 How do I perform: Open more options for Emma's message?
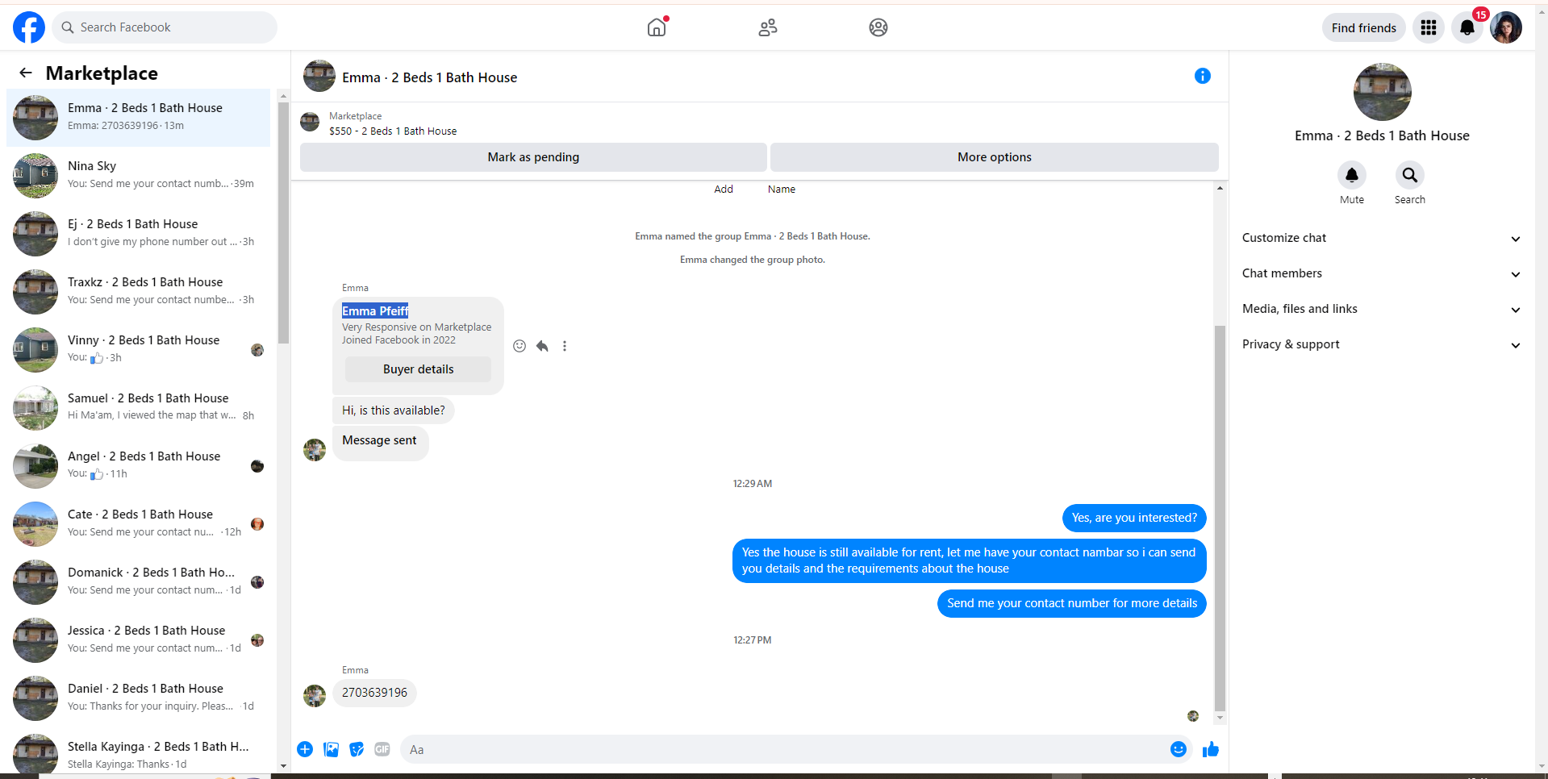click(565, 346)
